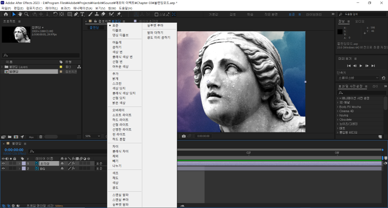This screenshot has width=388, height=208.
Task: Expand the Cinema 4D effects category
Action: [338, 111]
